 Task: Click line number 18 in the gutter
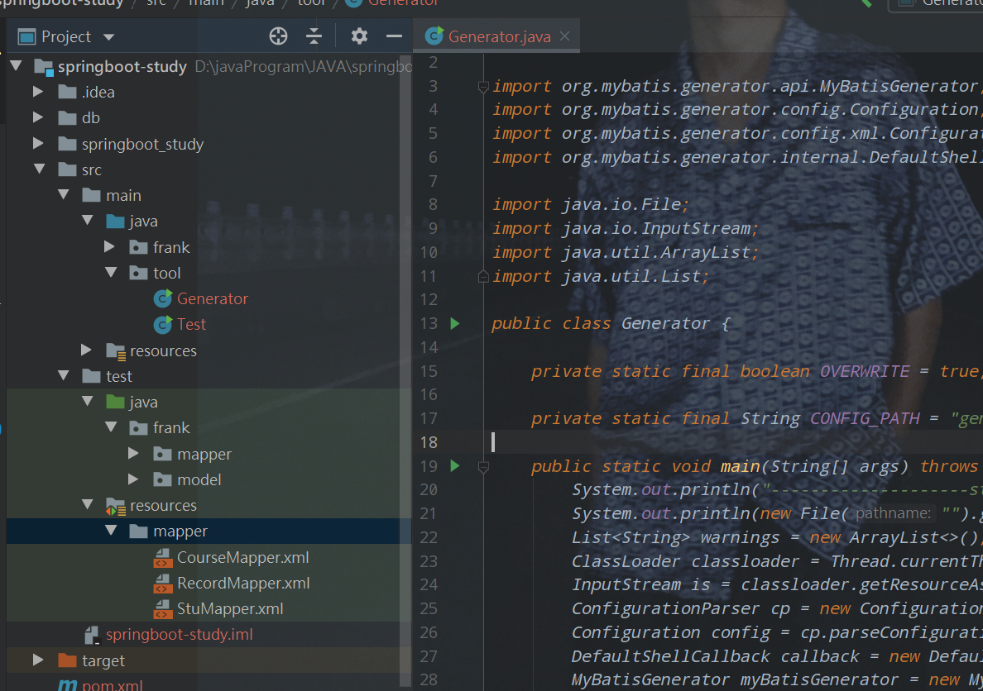coord(429,442)
